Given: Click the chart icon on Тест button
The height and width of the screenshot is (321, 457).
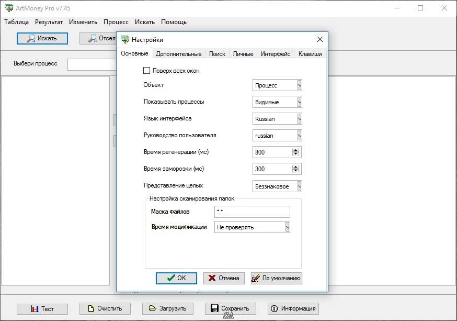Looking at the screenshot, I should pyautogui.click(x=35, y=309).
